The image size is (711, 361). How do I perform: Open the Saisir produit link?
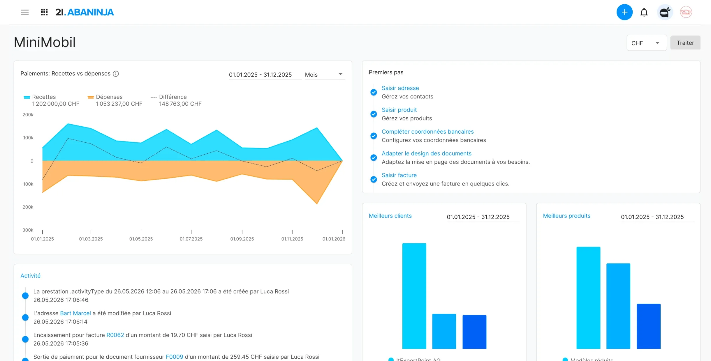point(399,110)
